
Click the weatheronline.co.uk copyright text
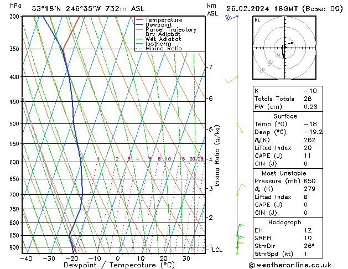[x=290, y=265]
